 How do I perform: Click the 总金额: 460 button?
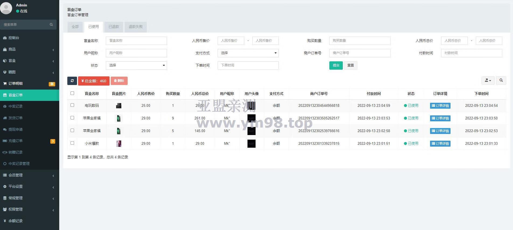point(94,81)
